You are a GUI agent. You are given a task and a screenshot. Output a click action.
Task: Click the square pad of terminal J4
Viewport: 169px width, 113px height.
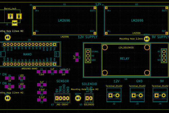click(x=156, y=95)
